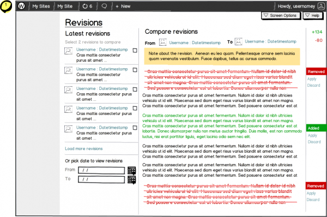Click the green added paragraph text
The height and width of the screenshot is (217, 327).
222,126
